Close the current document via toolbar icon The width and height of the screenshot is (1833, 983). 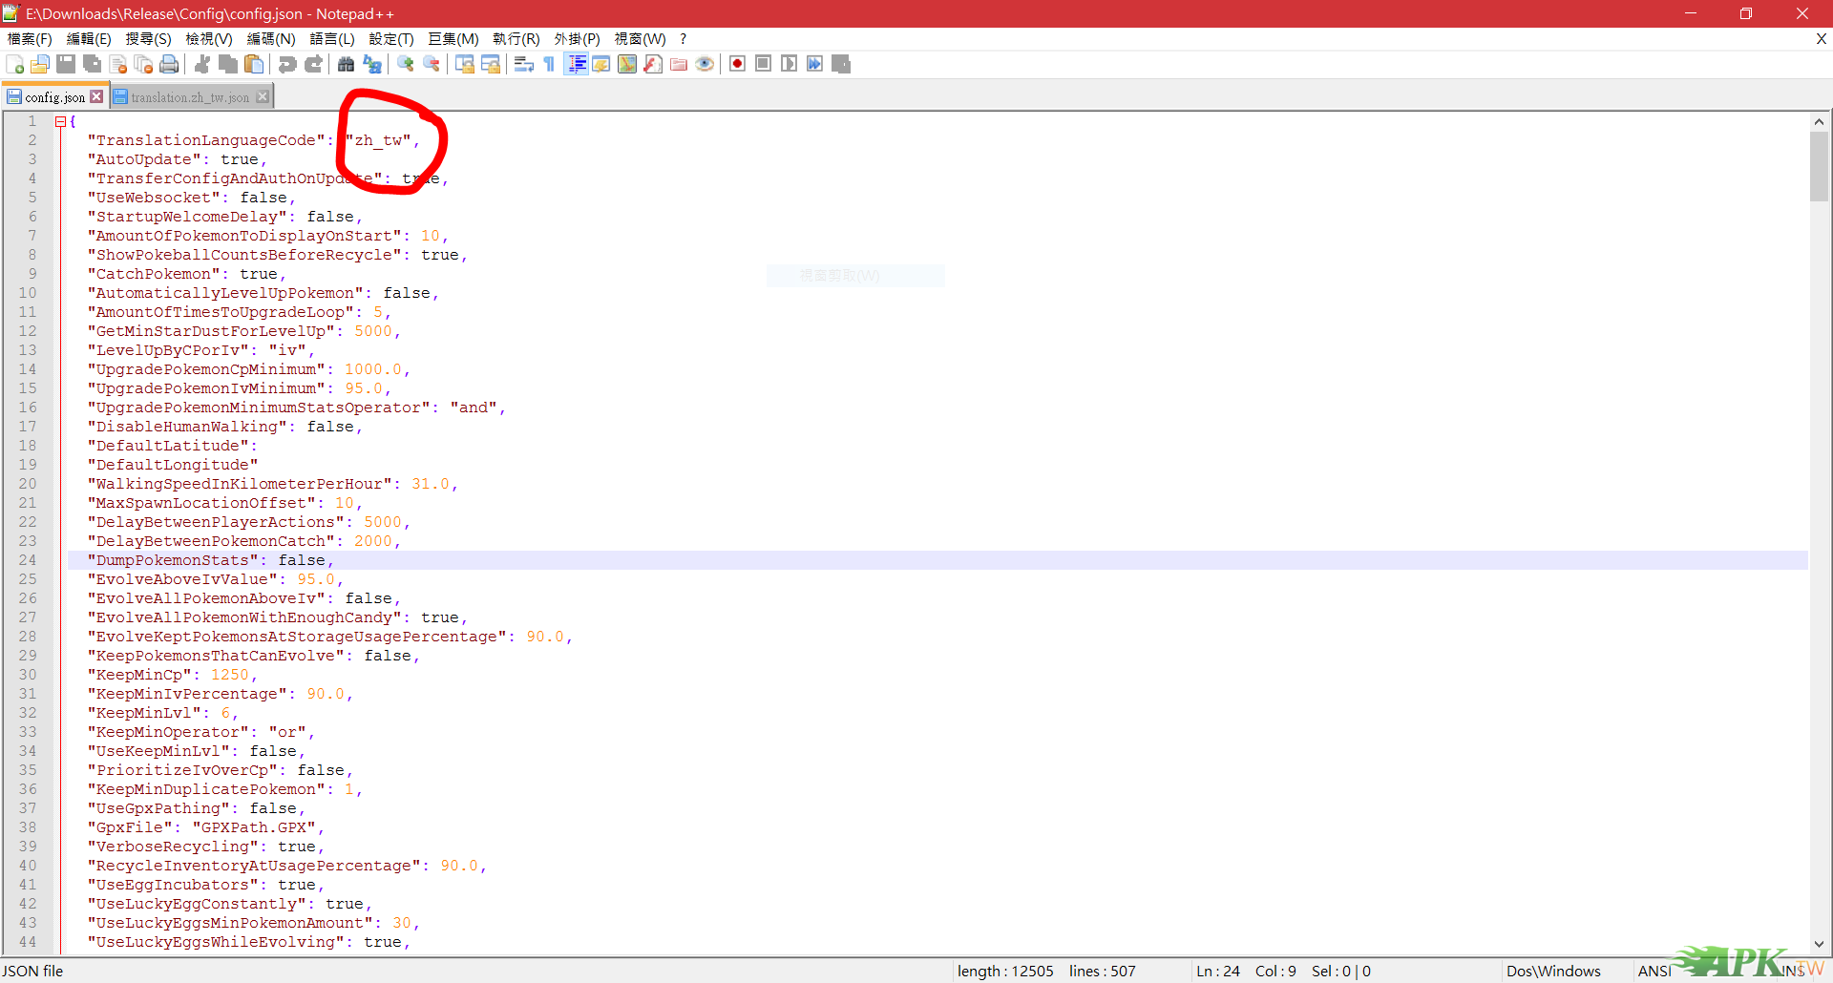118,64
